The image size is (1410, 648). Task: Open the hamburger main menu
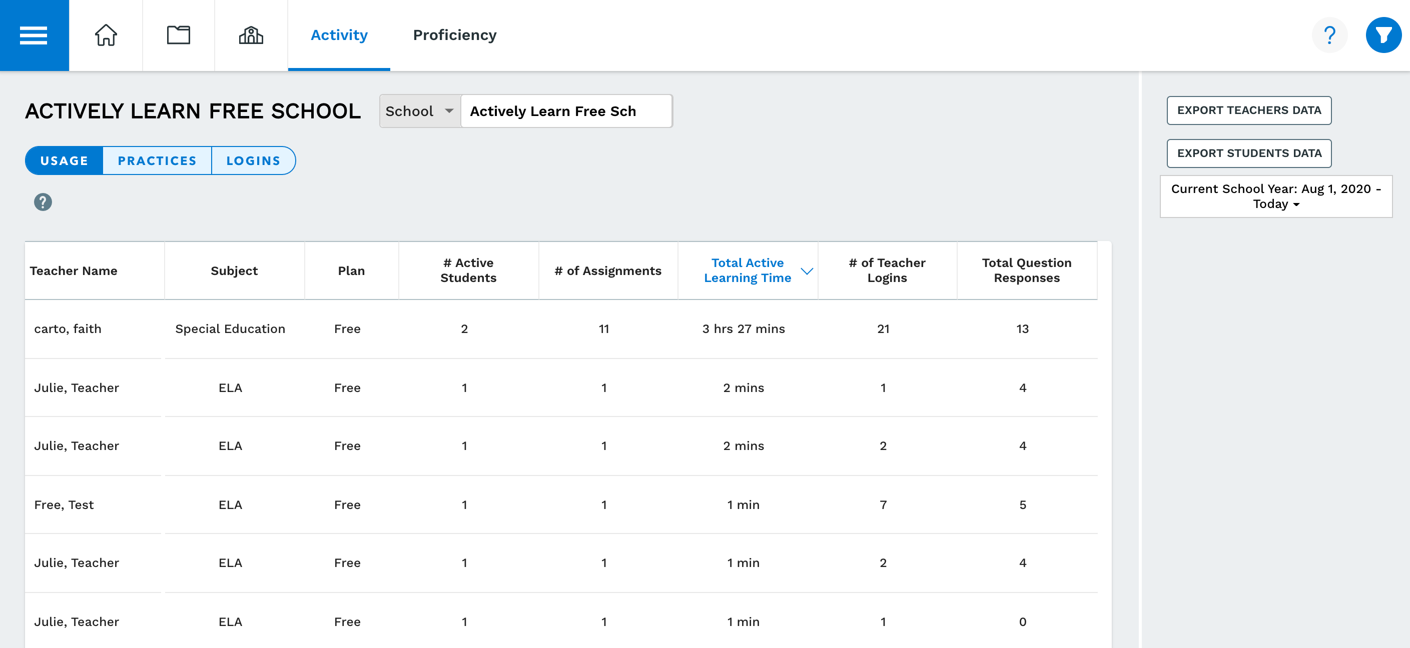point(34,35)
